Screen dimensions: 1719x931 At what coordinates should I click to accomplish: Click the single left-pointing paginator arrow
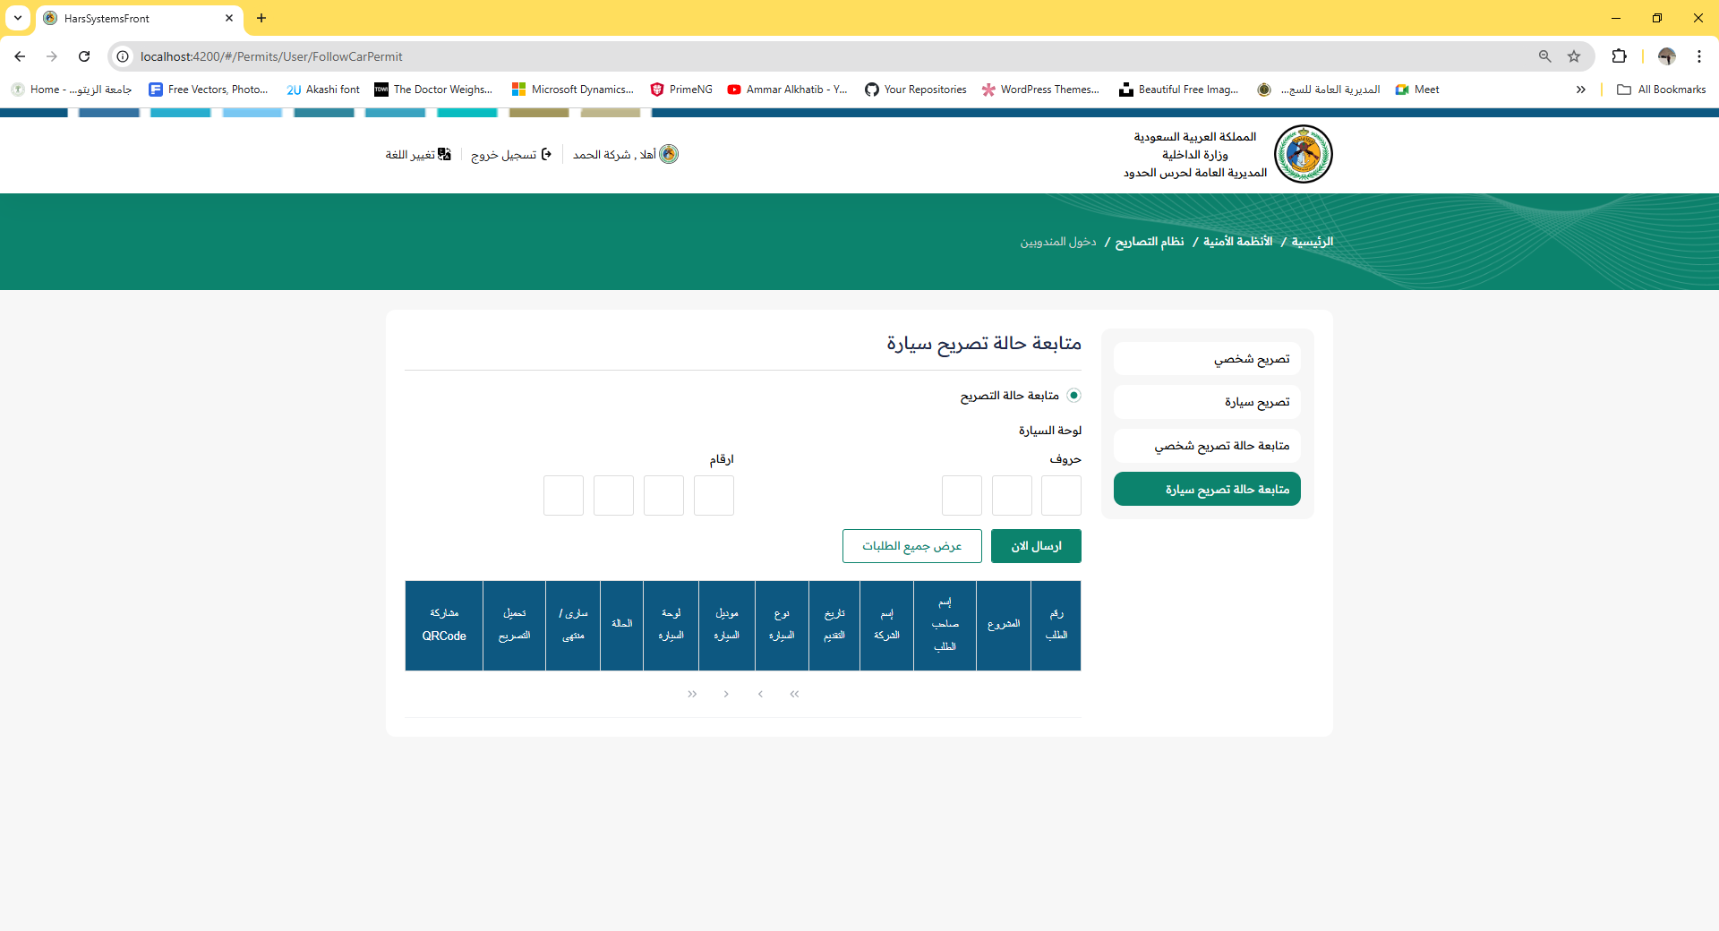[760, 694]
